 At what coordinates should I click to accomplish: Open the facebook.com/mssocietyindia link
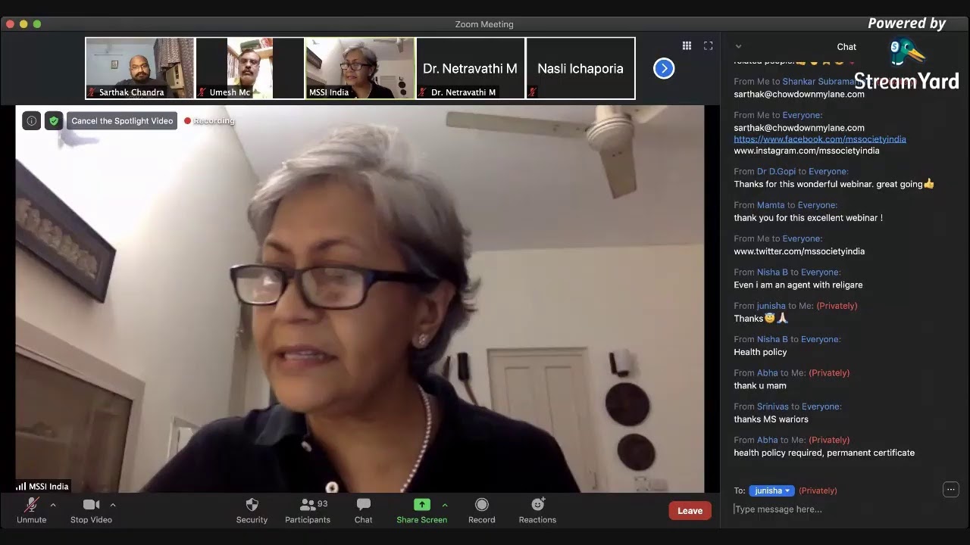820,139
